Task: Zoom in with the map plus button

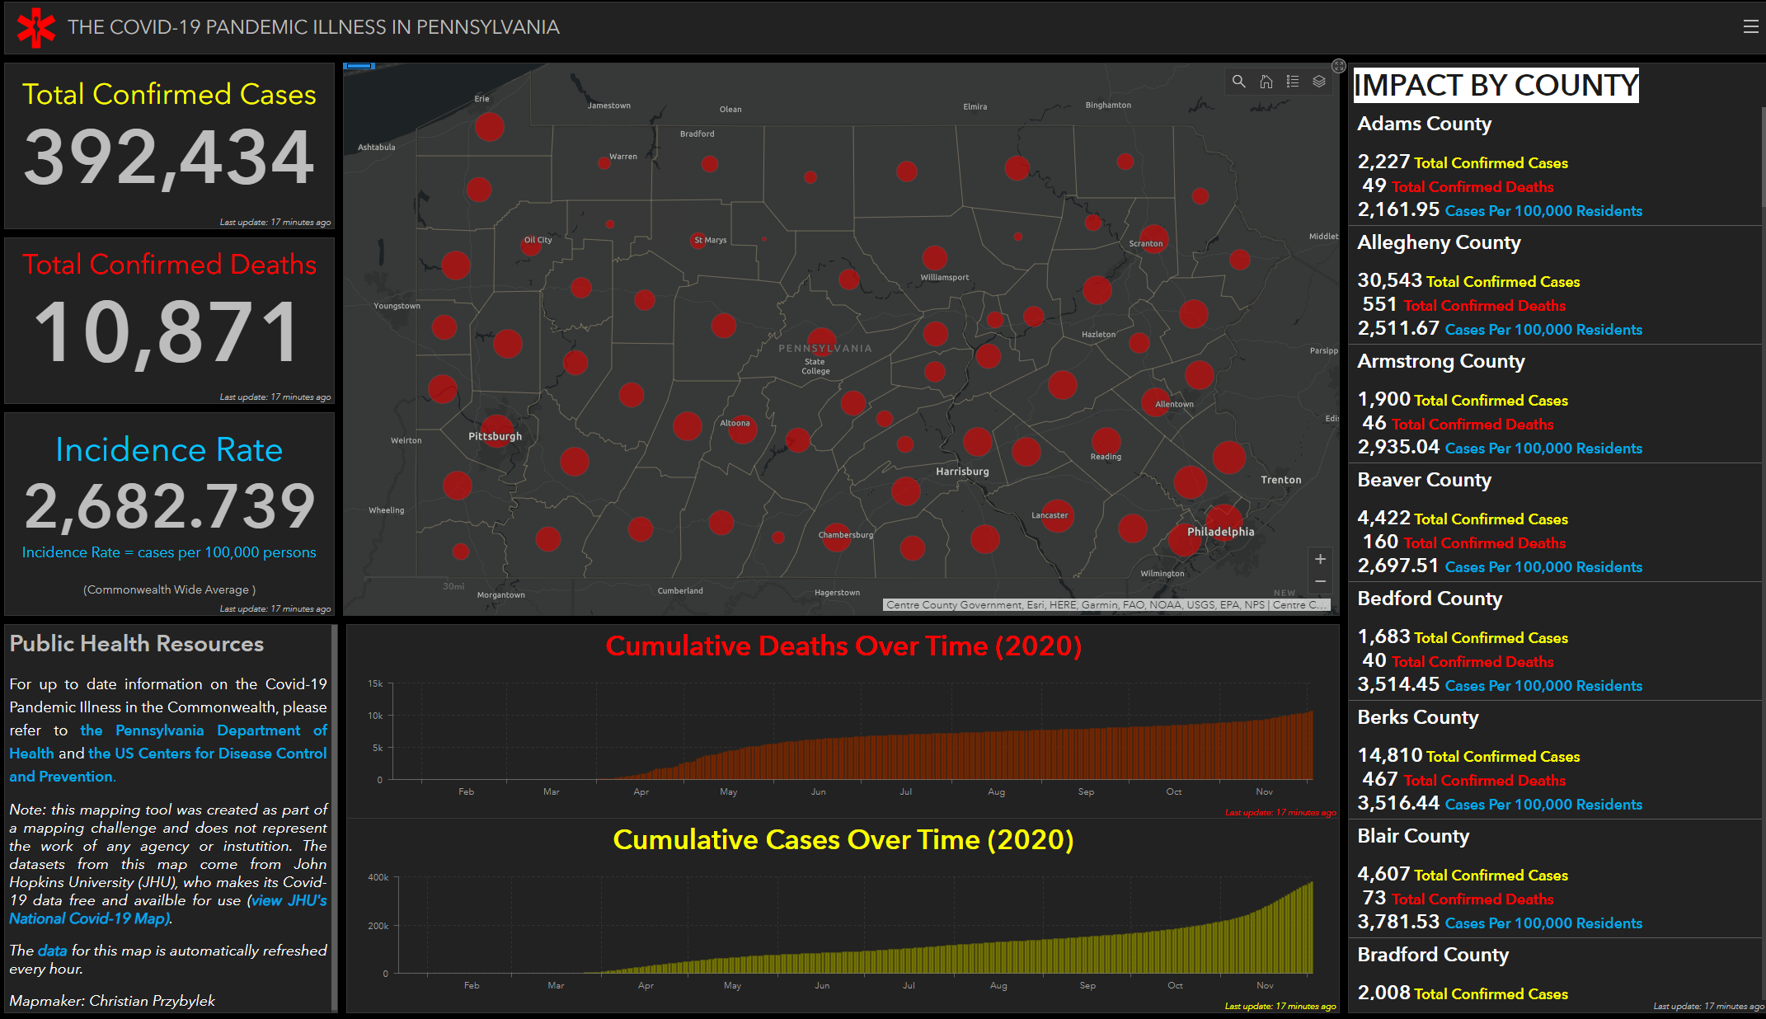Action: pyautogui.click(x=1320, y=559)
